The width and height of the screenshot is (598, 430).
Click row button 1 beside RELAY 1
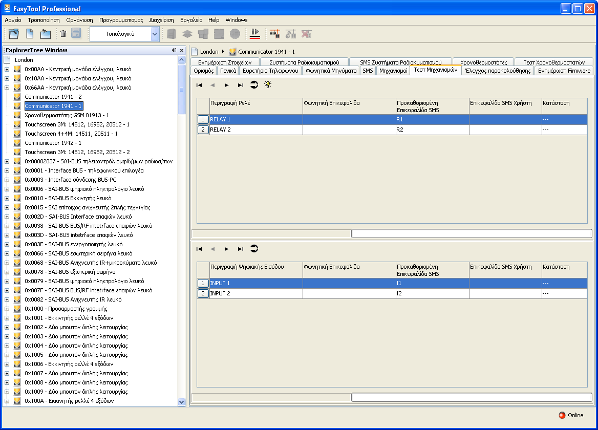203,120
